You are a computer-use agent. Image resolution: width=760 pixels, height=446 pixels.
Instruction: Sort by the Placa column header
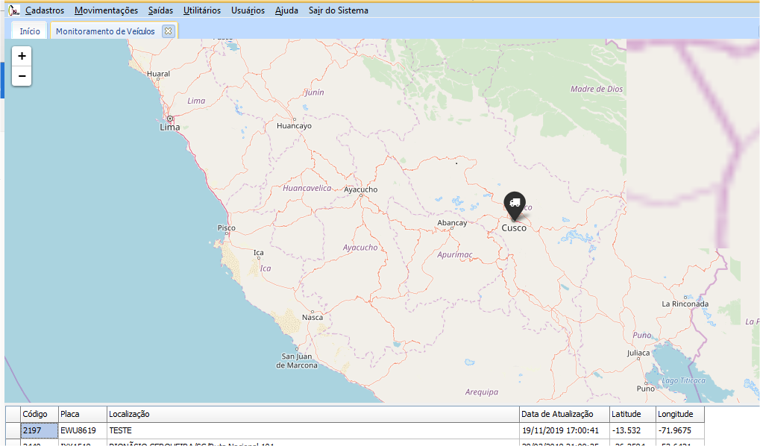(x=82, y=414)
